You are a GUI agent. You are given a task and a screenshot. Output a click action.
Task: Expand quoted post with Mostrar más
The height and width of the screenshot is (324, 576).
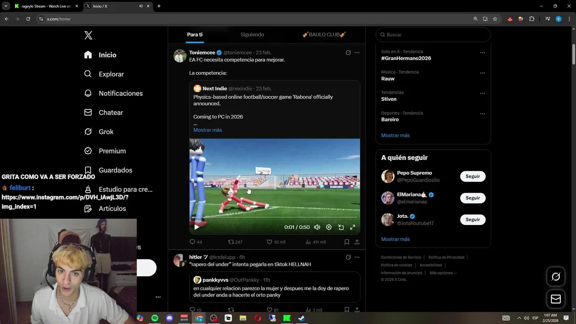click(x=207, y=130)
